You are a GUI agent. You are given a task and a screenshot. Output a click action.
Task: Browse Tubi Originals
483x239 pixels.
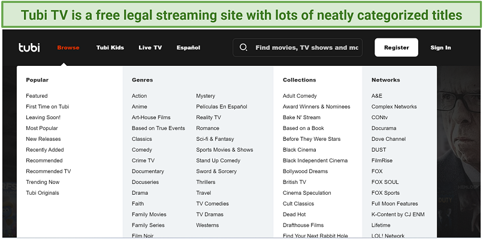point(43,193)
